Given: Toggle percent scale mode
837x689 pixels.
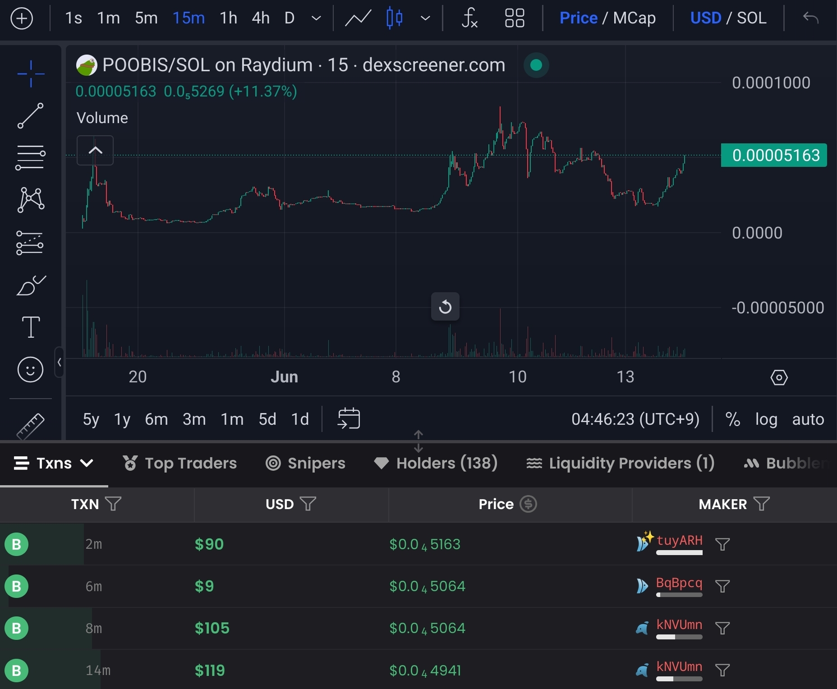Looking at the screenshot, I should [733, 419].
